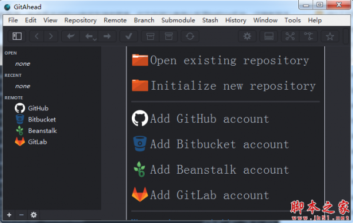
Task: Open the Window menu
Action: [265, 20]
